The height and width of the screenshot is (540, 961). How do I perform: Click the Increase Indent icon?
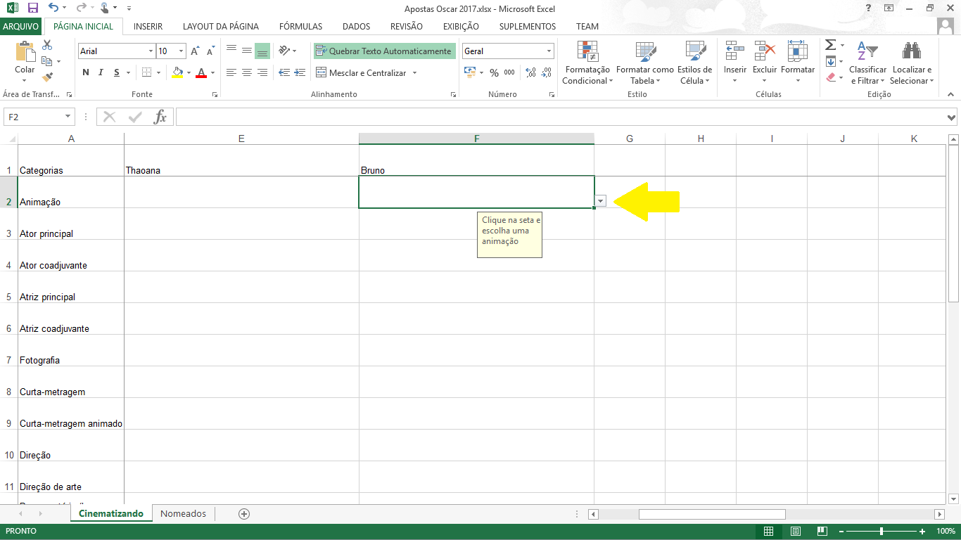point(300,72)
